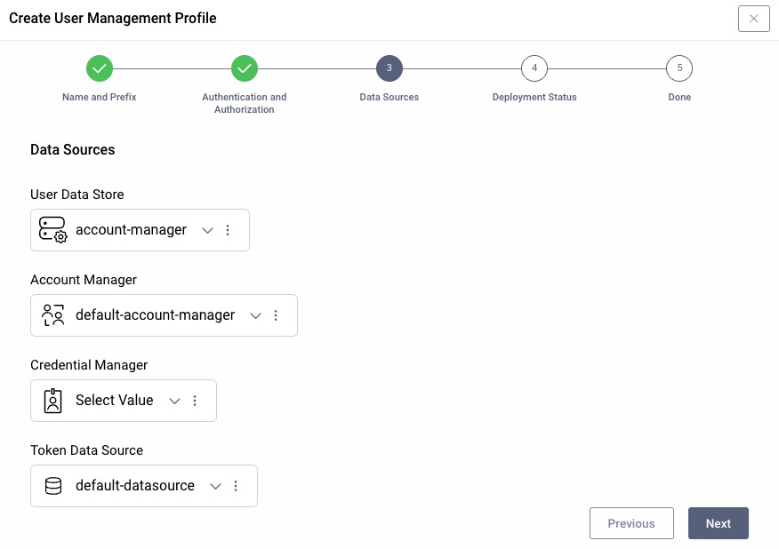Open the three-dot menu for Account Manager

pyautogui.click(x=276, y=314)
